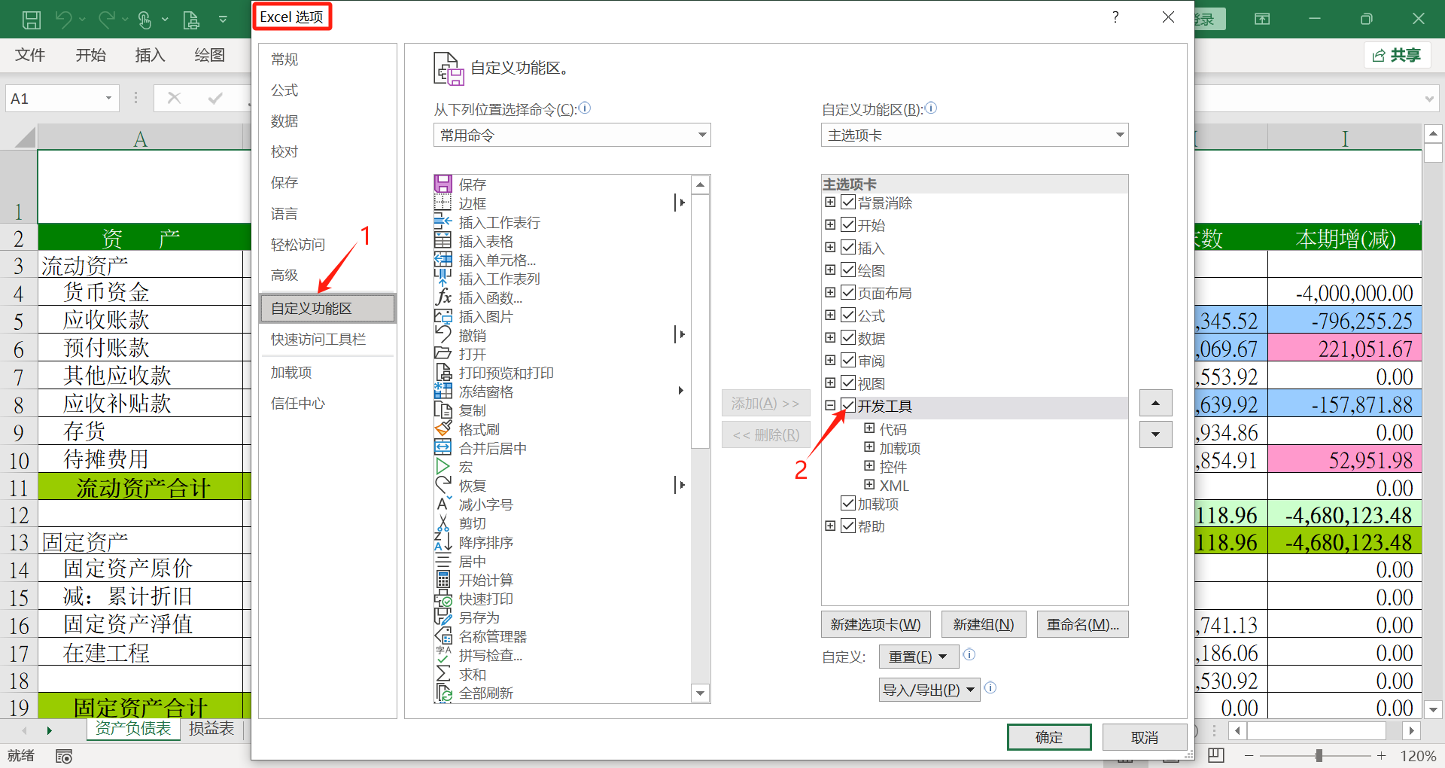
Task: Click the zoom slider handle in status bar
Action: pos(1319,755)
